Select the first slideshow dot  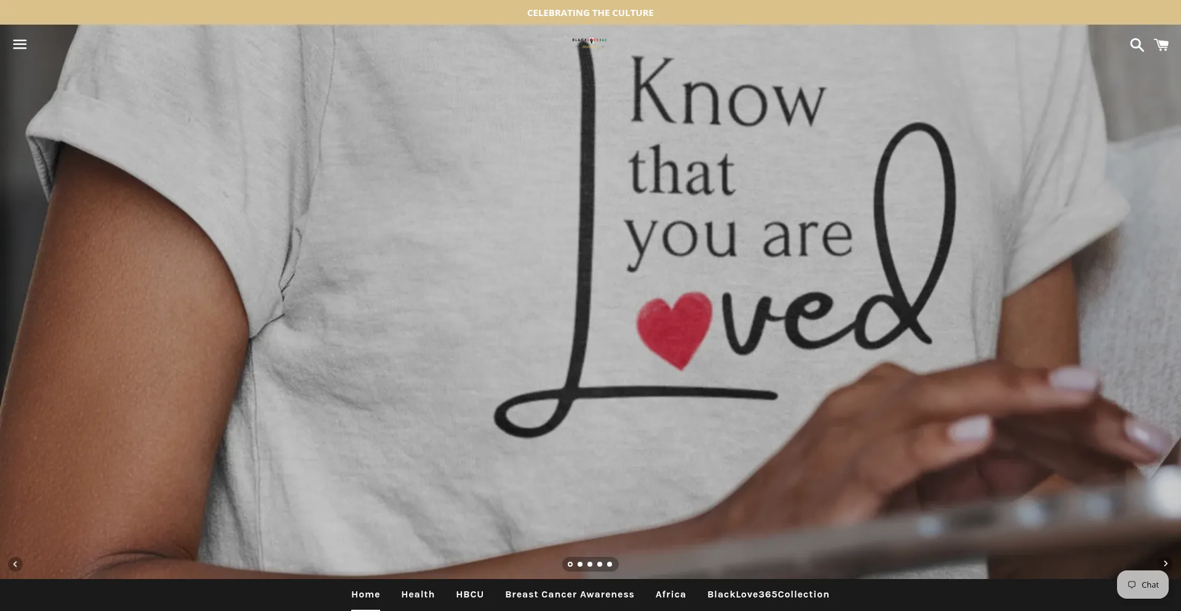coord(570,564)
